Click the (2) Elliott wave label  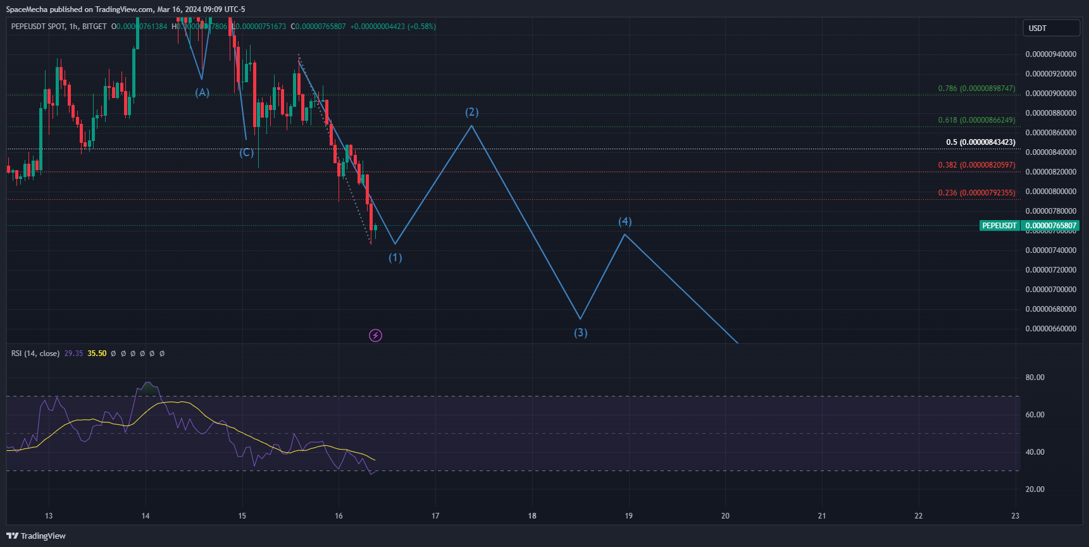[x=472, y=112]
